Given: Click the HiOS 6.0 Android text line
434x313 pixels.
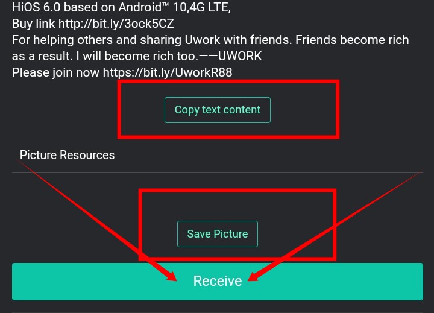Looking at the screenshot, I should coord(121,7).
